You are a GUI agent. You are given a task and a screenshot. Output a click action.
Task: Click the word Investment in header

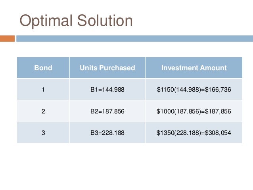coord(177,68)
